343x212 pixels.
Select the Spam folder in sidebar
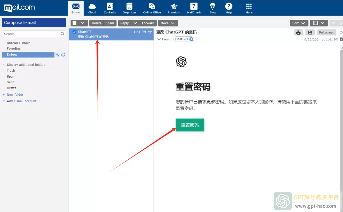(x=11, y=77)
